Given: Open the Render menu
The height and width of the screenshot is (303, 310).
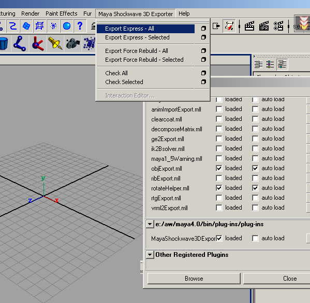Looking at the screenshot, I should [30, 13].
